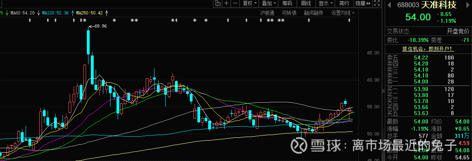Click the 55.00 price axis label

pos(373,107)
